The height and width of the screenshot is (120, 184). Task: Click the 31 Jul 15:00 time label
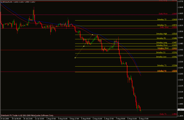[39, 119]
